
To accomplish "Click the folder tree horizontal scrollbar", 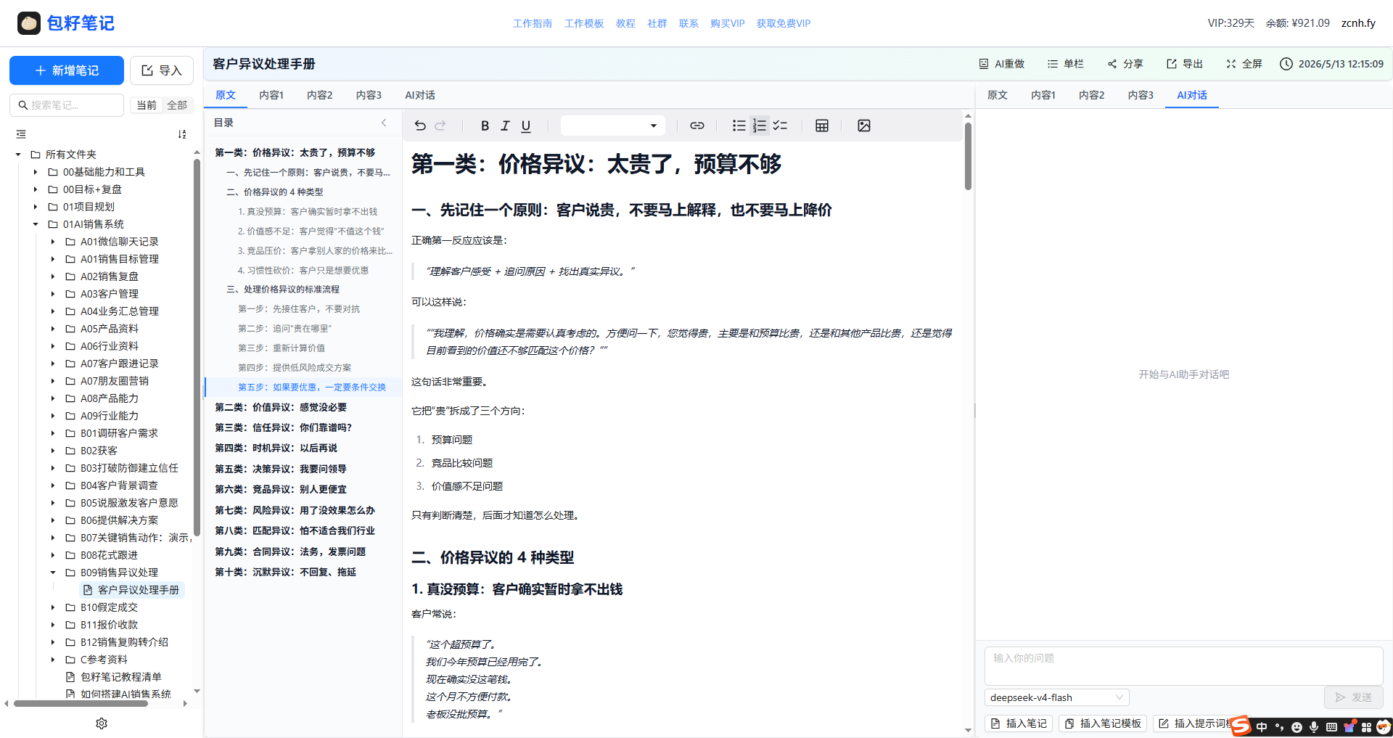I will 81,703.
